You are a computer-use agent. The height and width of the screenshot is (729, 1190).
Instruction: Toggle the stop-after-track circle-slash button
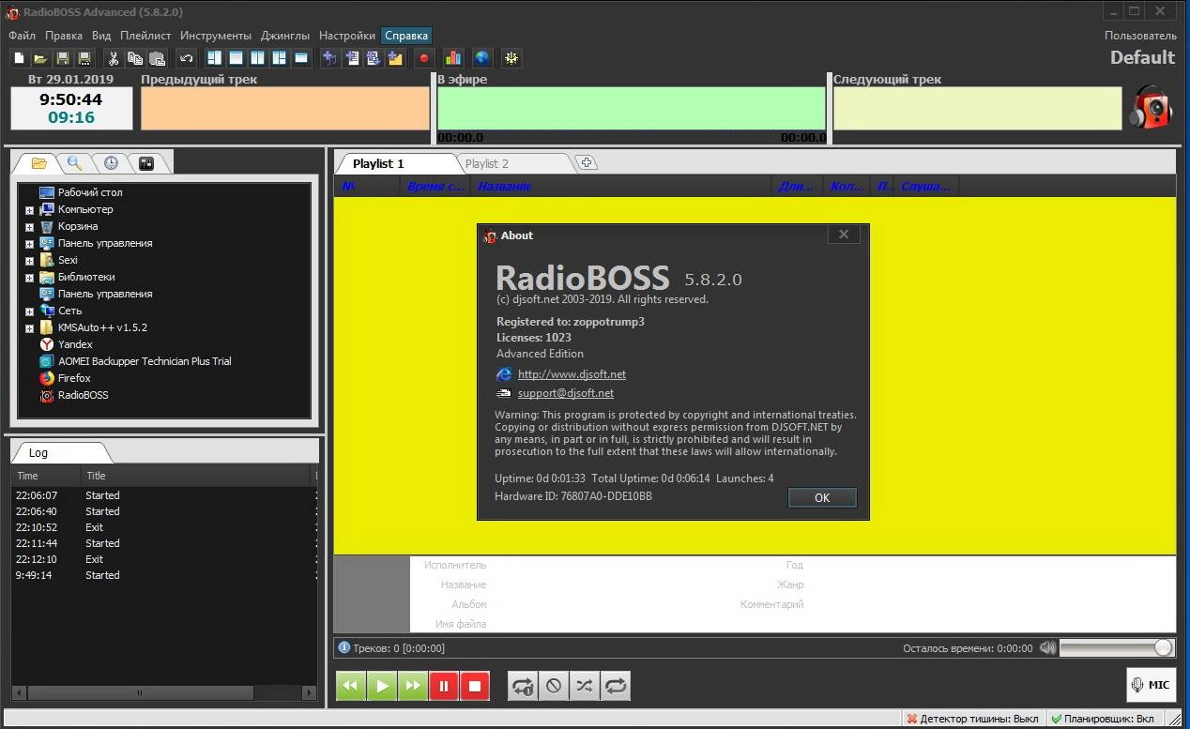tap(554, 686)
